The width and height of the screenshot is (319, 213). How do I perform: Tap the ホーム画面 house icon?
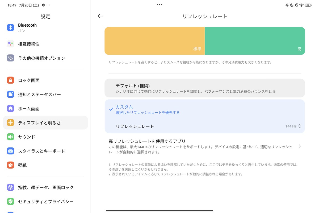coord(10,109)
